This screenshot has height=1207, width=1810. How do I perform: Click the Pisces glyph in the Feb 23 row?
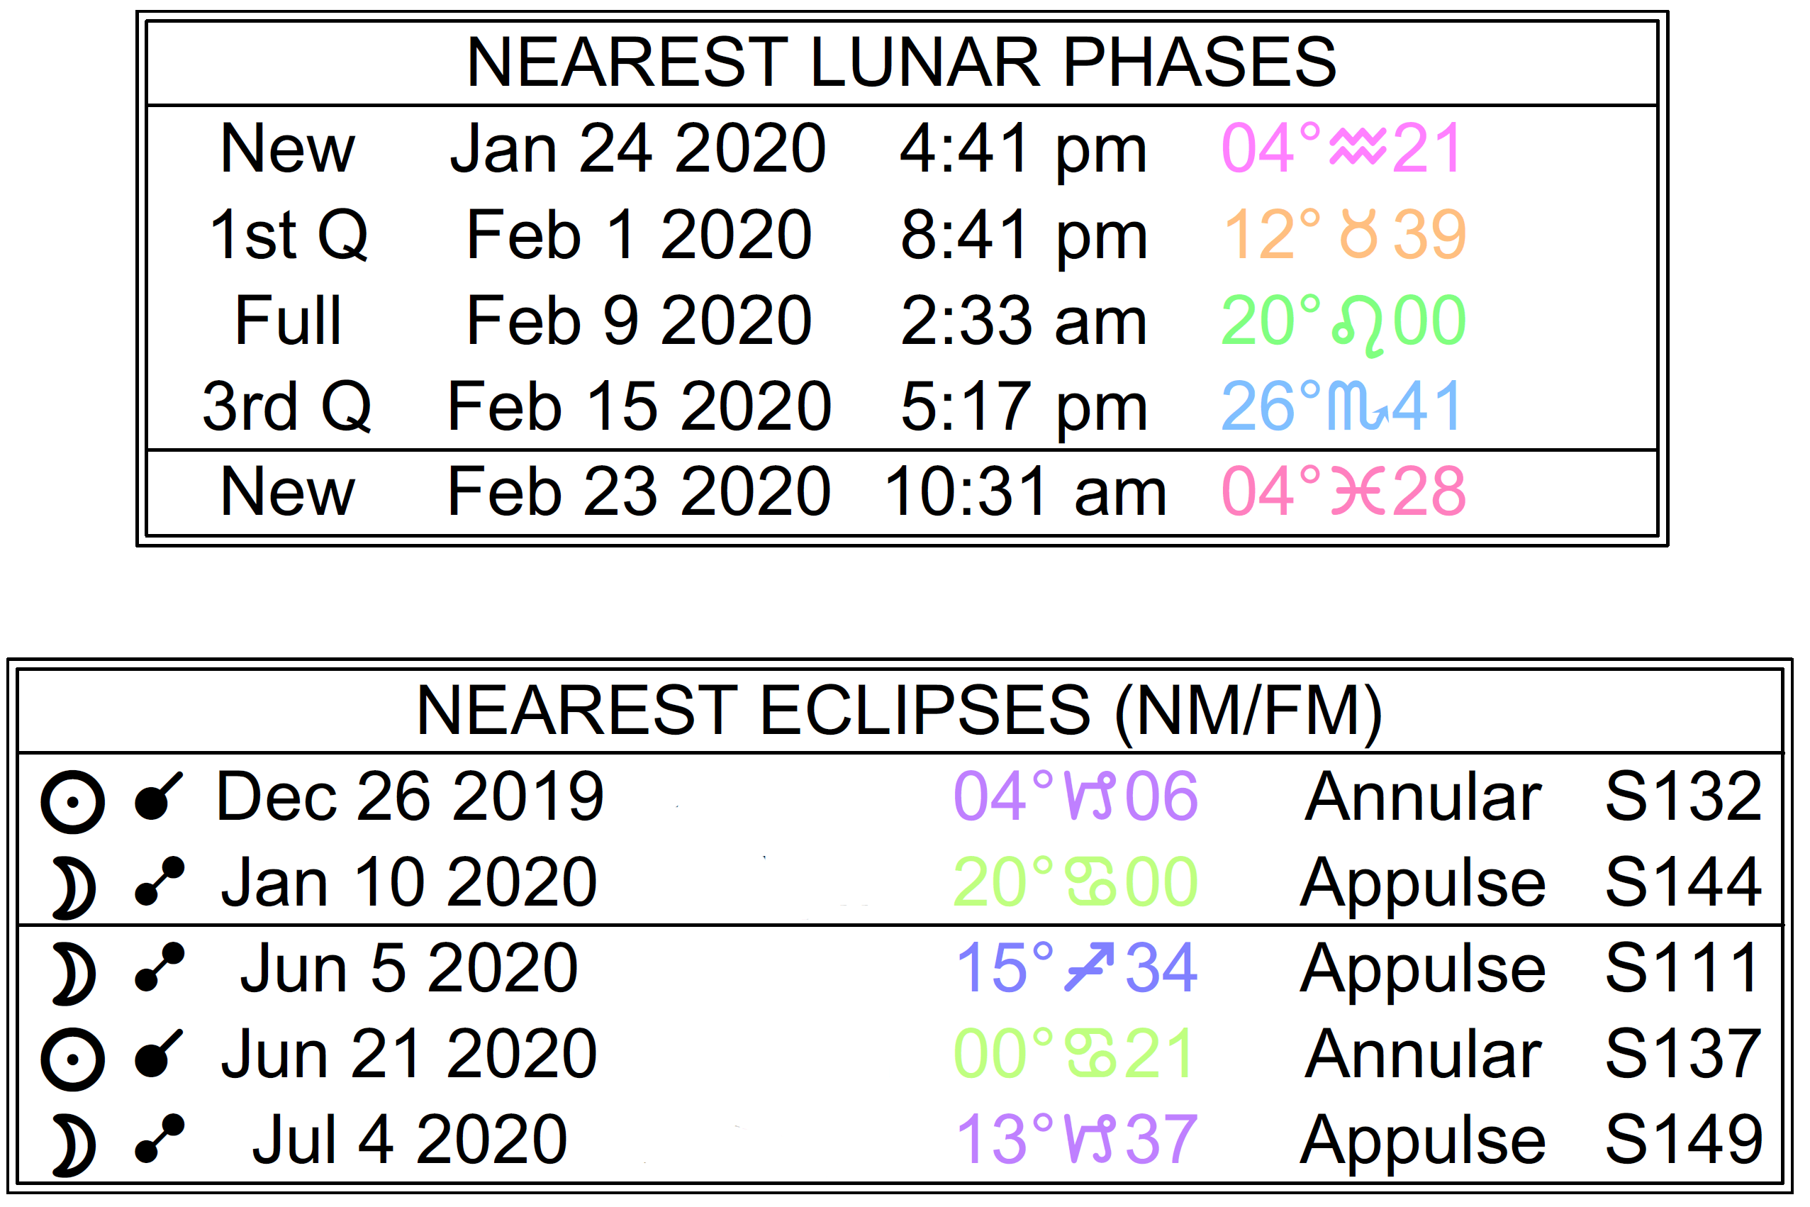[1358, 493]
